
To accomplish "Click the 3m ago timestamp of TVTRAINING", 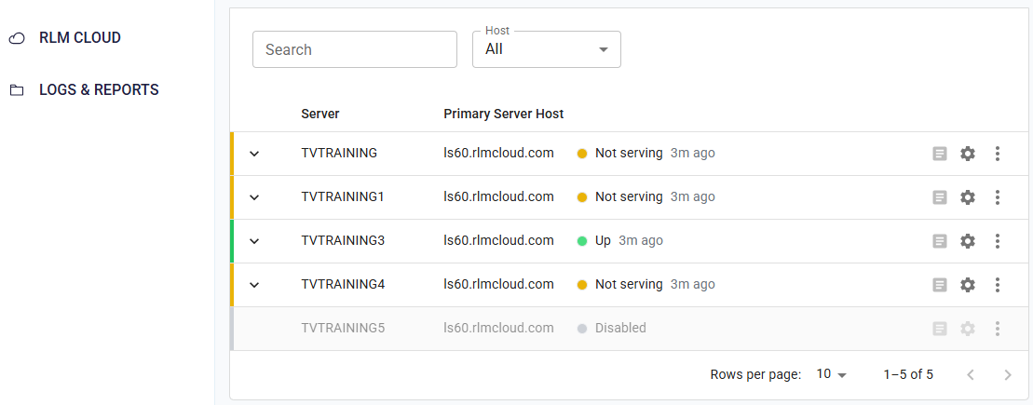I will tap(692, 153).
